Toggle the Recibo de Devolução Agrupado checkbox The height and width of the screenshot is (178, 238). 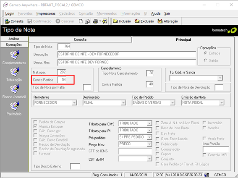(x=35, y=149)
